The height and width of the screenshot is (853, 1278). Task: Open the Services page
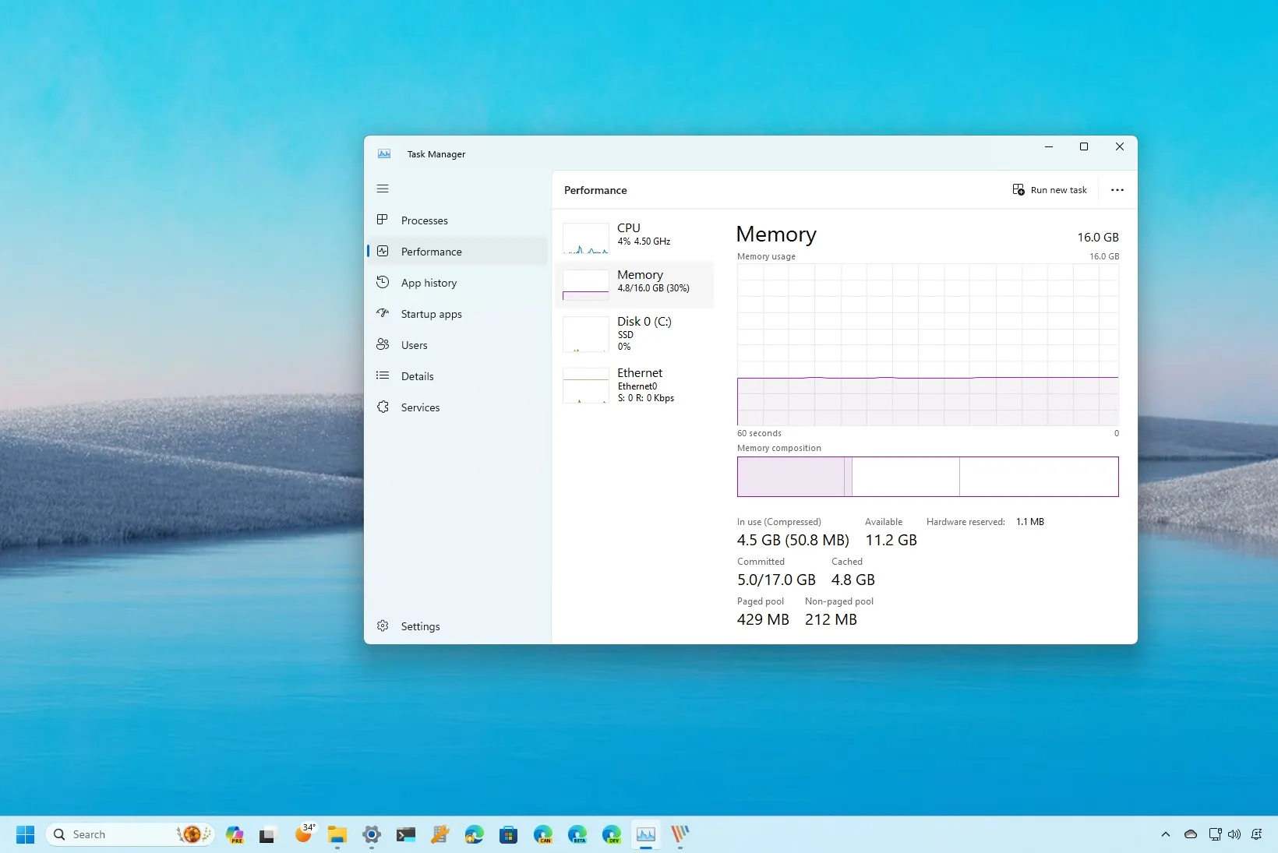point(457,407)
